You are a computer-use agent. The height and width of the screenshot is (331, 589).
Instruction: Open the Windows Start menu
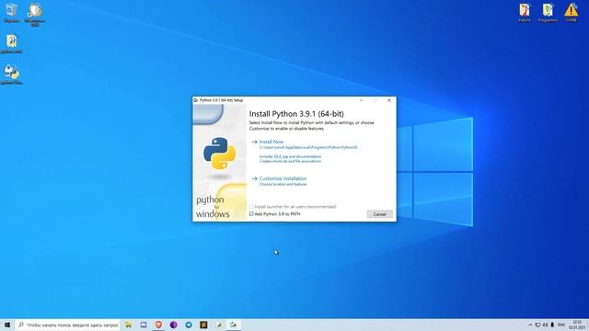(7, 325)
